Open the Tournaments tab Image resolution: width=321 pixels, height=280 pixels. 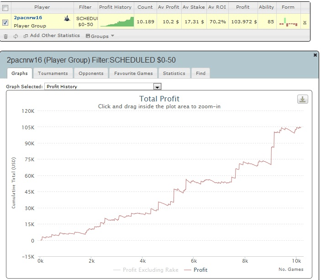[53, 74]
